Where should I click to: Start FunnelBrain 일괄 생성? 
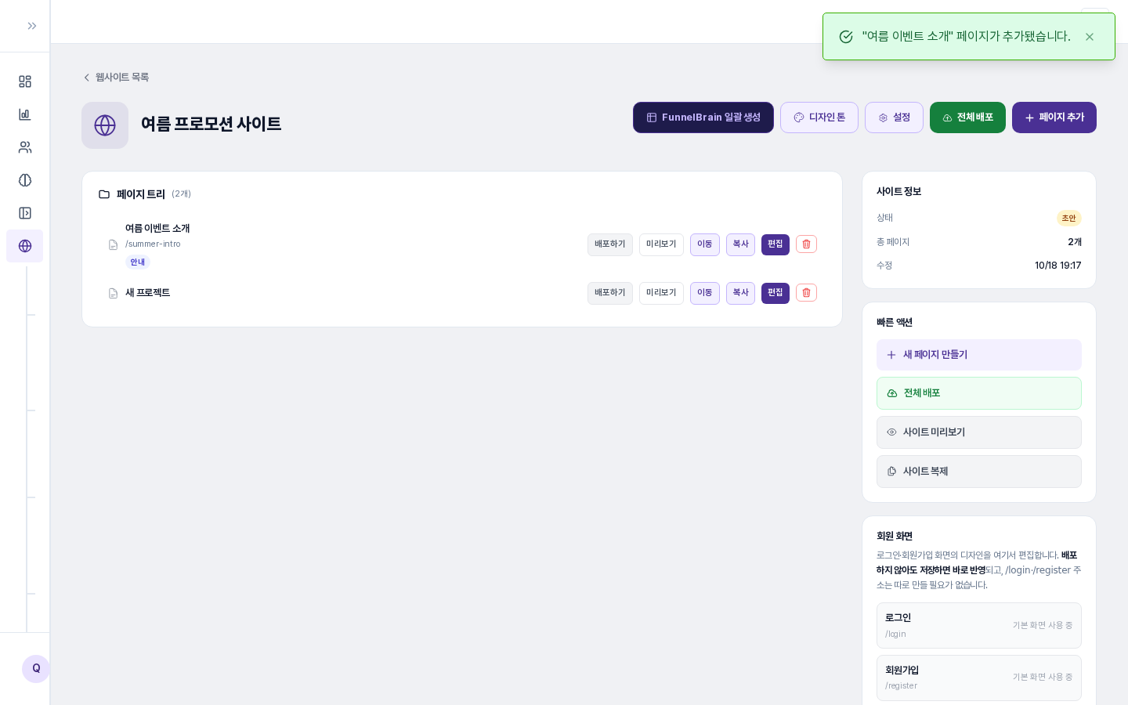[703, 117]
